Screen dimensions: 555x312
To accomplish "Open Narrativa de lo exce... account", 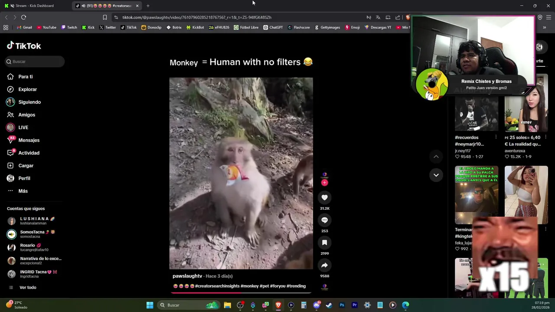I will (x=35, y=260).
